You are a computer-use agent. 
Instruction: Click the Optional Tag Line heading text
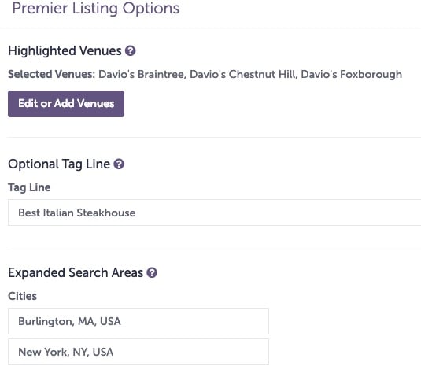59,164
